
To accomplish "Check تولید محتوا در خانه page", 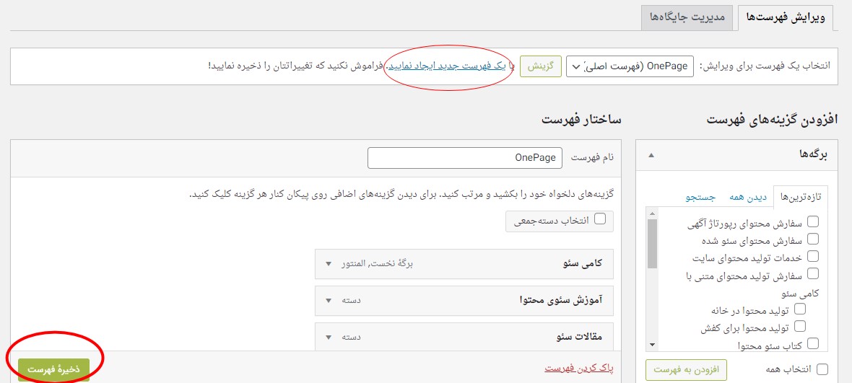I will coord(800,309).
